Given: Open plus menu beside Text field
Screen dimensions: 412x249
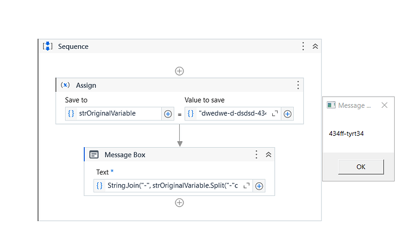Looking at the screenshot, I should coord(259,186).
